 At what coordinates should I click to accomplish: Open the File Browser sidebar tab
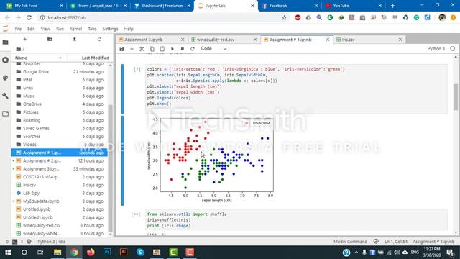pyautogui.click(x=5, y=42)
